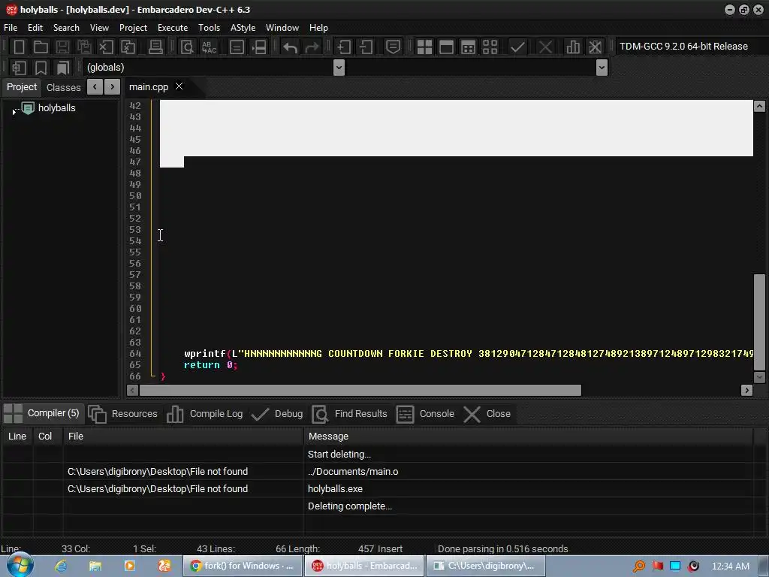Open the Console bottom tab
The width and height of the screenshot is (769, 577).
click(425, 414)
